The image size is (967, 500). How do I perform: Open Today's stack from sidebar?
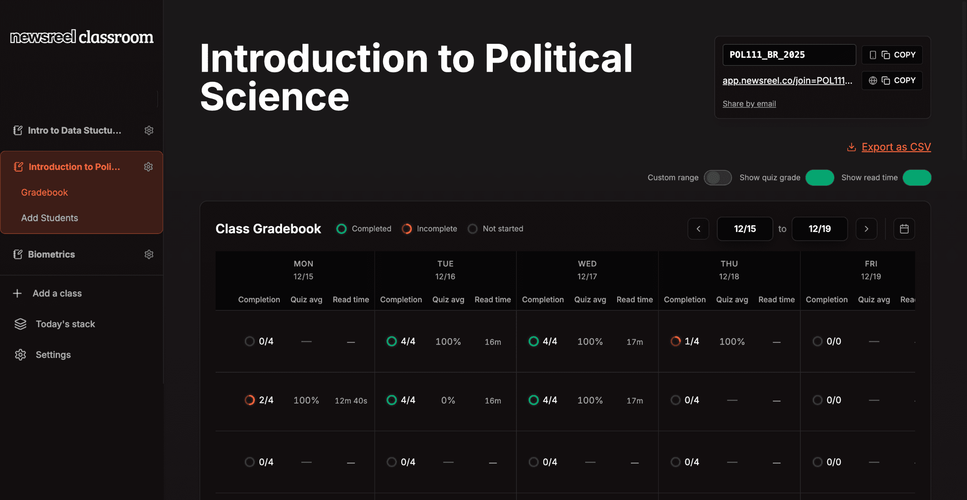[65, 324]
